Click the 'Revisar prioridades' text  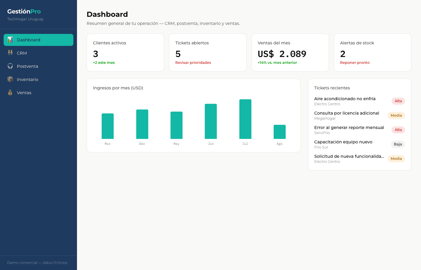pyautogui.click(x=193, y=63)
